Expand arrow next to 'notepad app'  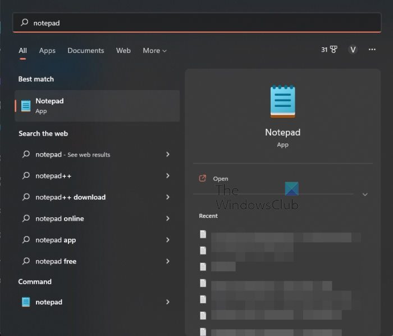pyautogui.click(x=168, y=240)
